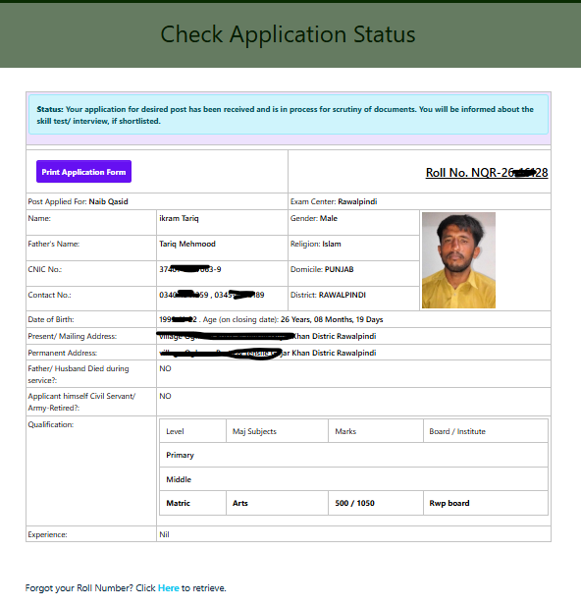Click the 'Date of Birth:' label

click(x=51, y=319)
